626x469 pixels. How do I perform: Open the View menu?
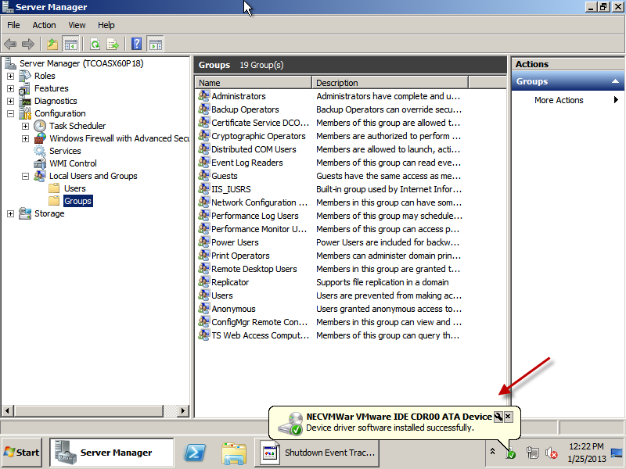[77, 25]
